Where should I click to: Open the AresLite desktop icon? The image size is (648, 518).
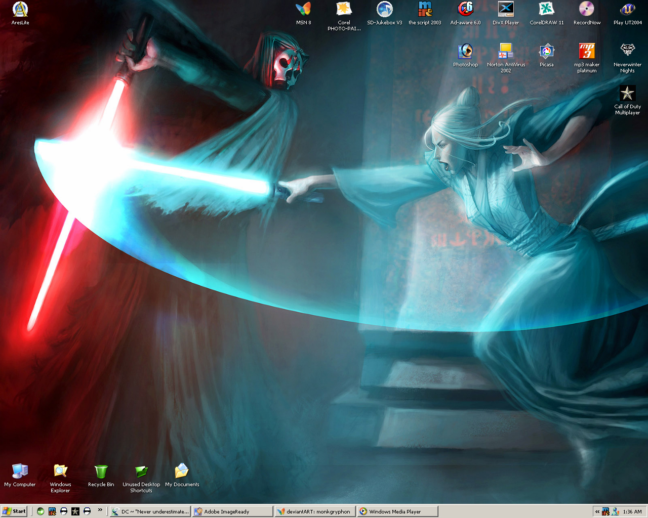tap(20, 13)
